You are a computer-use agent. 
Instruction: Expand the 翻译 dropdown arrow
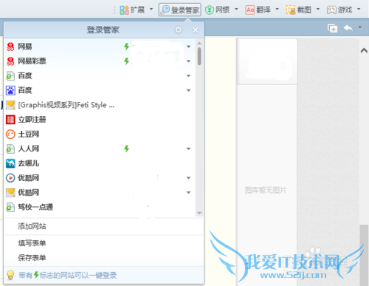point(277,9)
